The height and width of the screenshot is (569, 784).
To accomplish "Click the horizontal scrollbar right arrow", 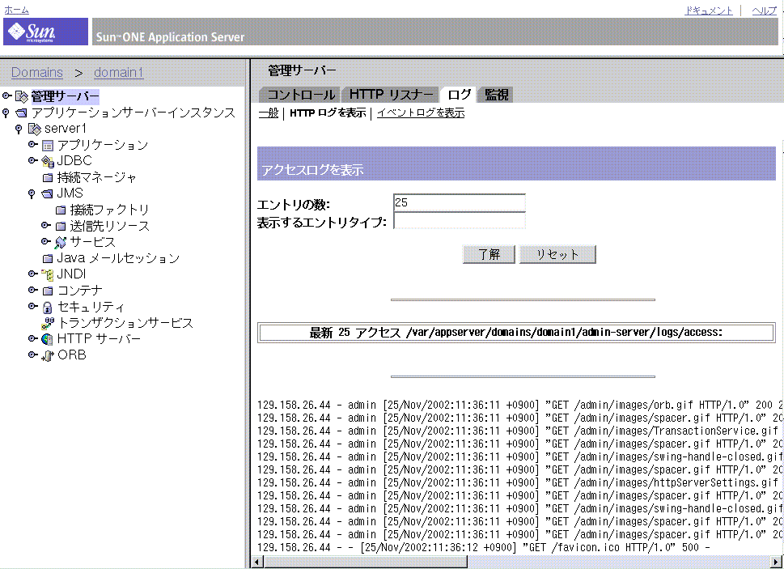I will (x=778, y=562).
